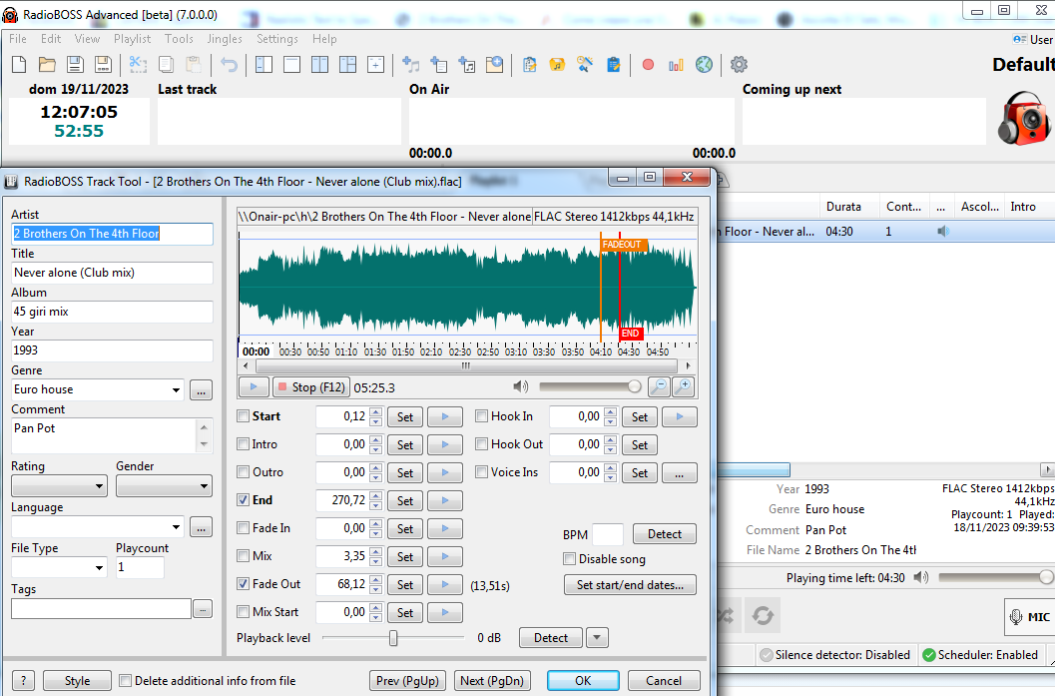Click the BPM Detect button
The height and width of the screenshot is (696, 1055).
664,534
